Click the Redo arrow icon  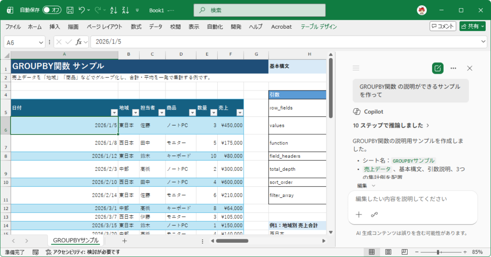click(x=98, y=10)
